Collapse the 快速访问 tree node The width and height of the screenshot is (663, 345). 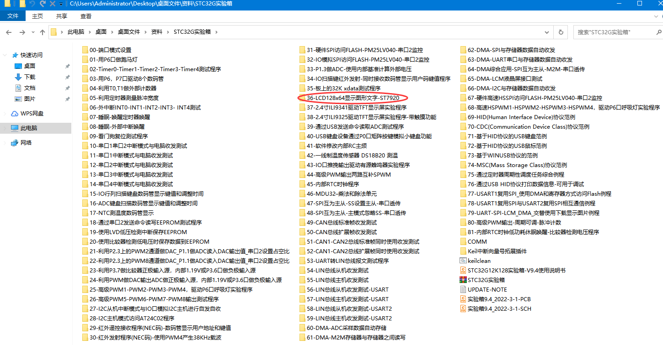click(x=5, y=55)
